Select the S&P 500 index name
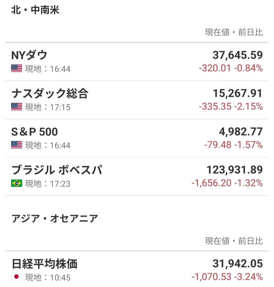The image size is (274, 287). click(35, 132)
